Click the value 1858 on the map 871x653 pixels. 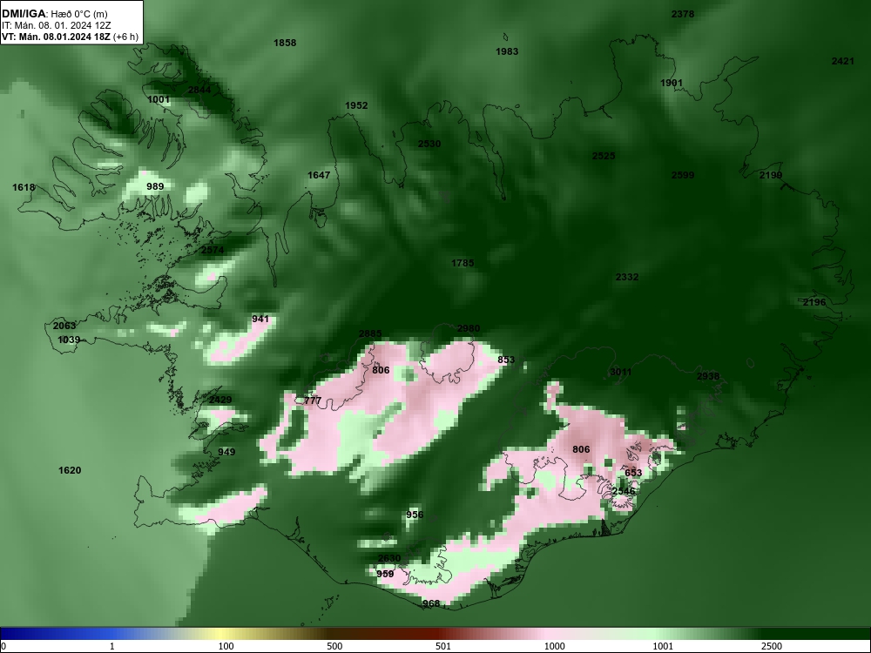pos(285,43)
